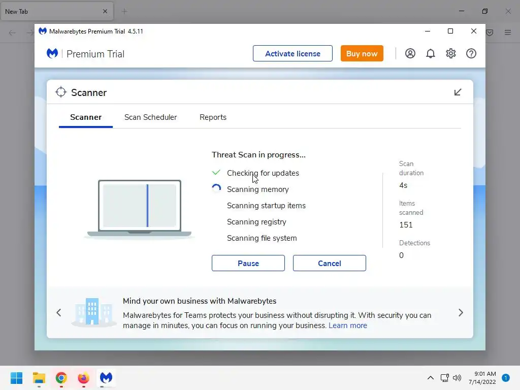Switch to the Scanner tab

(x=85, y=117)
